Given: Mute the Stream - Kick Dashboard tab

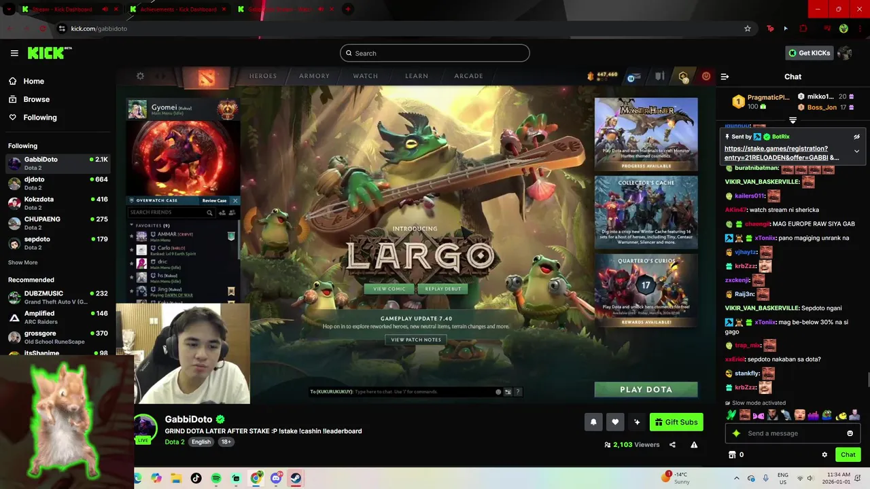Looking at the screenshot, I should point(105,10).
